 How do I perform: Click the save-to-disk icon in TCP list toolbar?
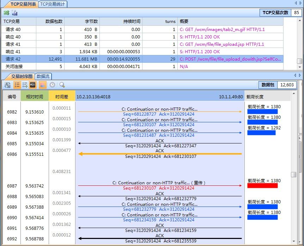coord(14,13)
